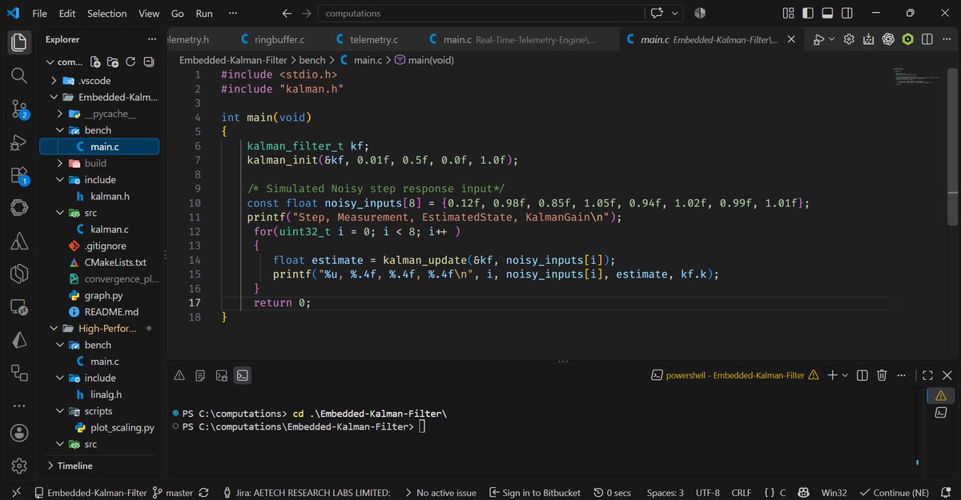Image resolution: width=961 pixels, height=500 pixels.
Task: Toggle the secondary side bar visibility
Action: [x=846, y=13]
